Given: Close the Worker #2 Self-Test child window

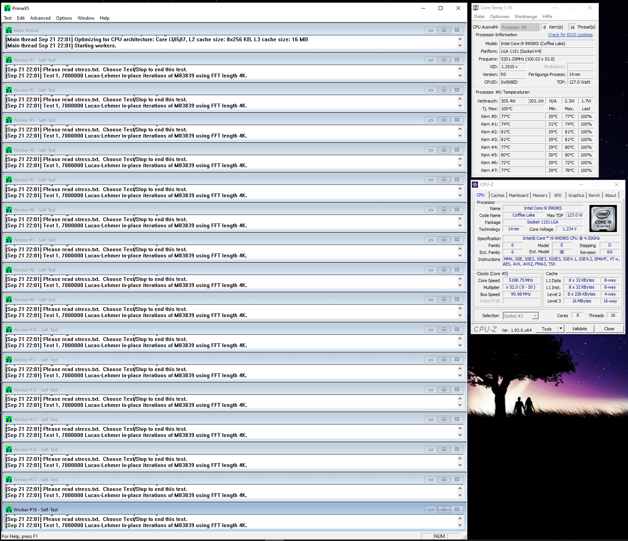Looking at the screenshot, I should click(457, 90).
